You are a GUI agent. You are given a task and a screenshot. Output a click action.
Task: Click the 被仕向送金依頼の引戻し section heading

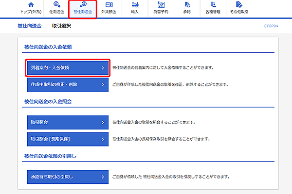[x=50, y=156]
